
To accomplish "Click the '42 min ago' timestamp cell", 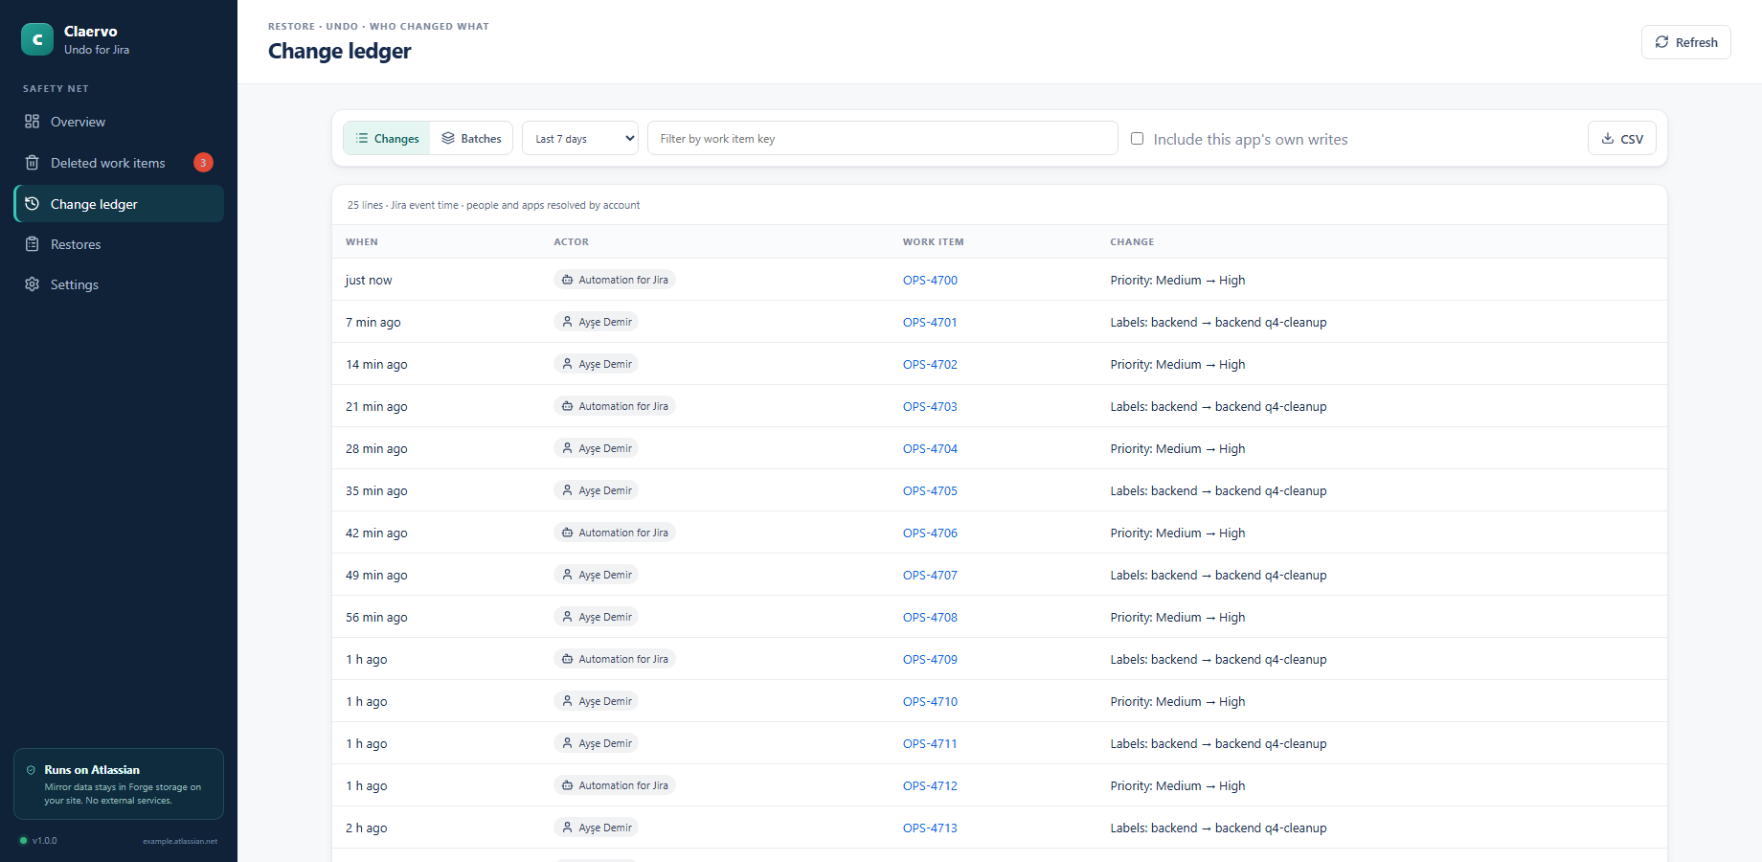I will click(x=376, y=533).
